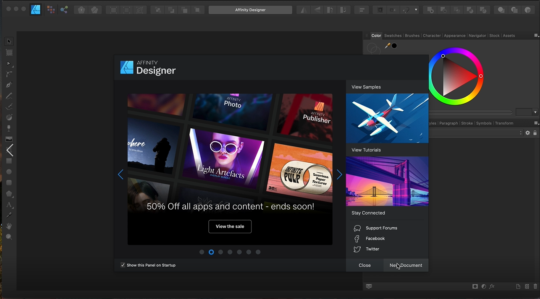Screen dimensions: 540x299
Task: Select the sixth carousel page dot
Action: [x=249, y=252]
